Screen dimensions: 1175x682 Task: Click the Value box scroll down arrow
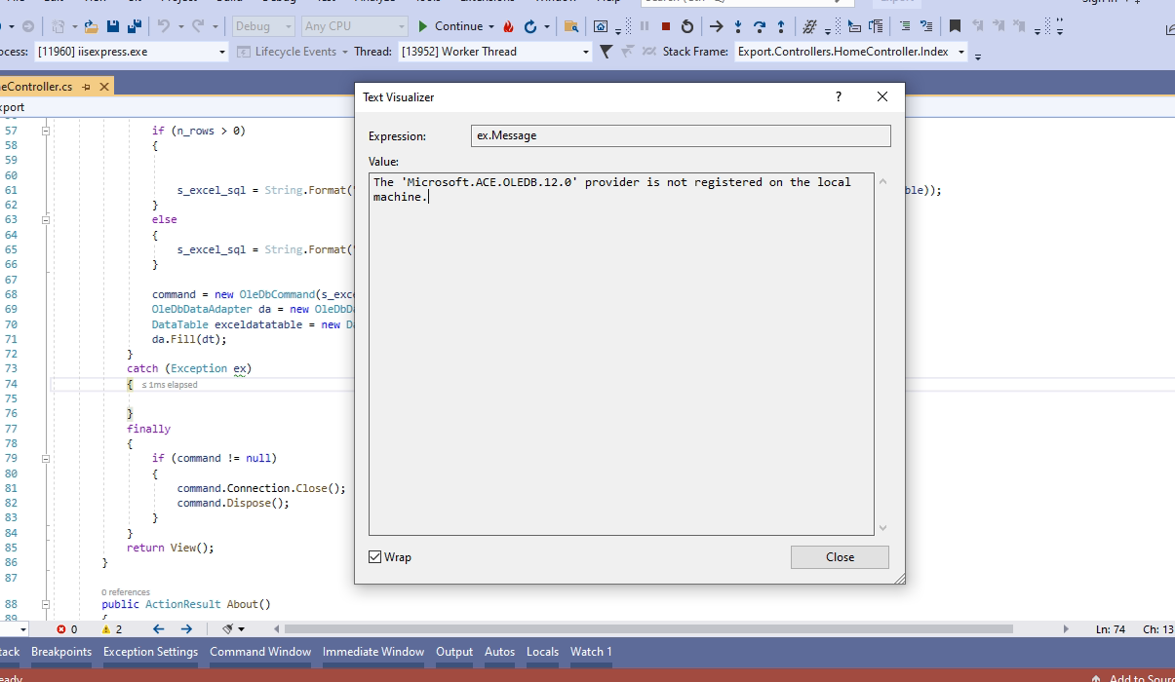click(x=883, y=528)
